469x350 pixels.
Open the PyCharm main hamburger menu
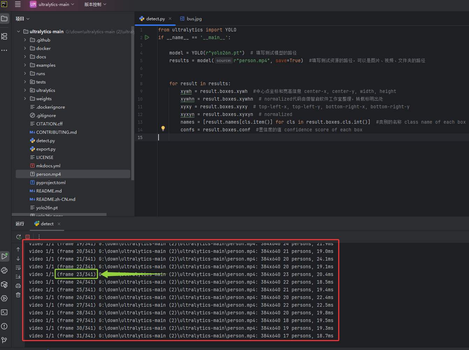tap(18, 4)
